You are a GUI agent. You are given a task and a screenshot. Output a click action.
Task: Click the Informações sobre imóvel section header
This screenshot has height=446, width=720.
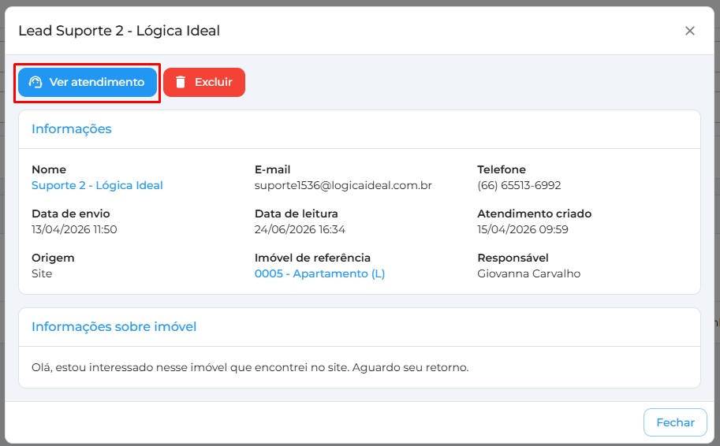[x=114, y=327]
